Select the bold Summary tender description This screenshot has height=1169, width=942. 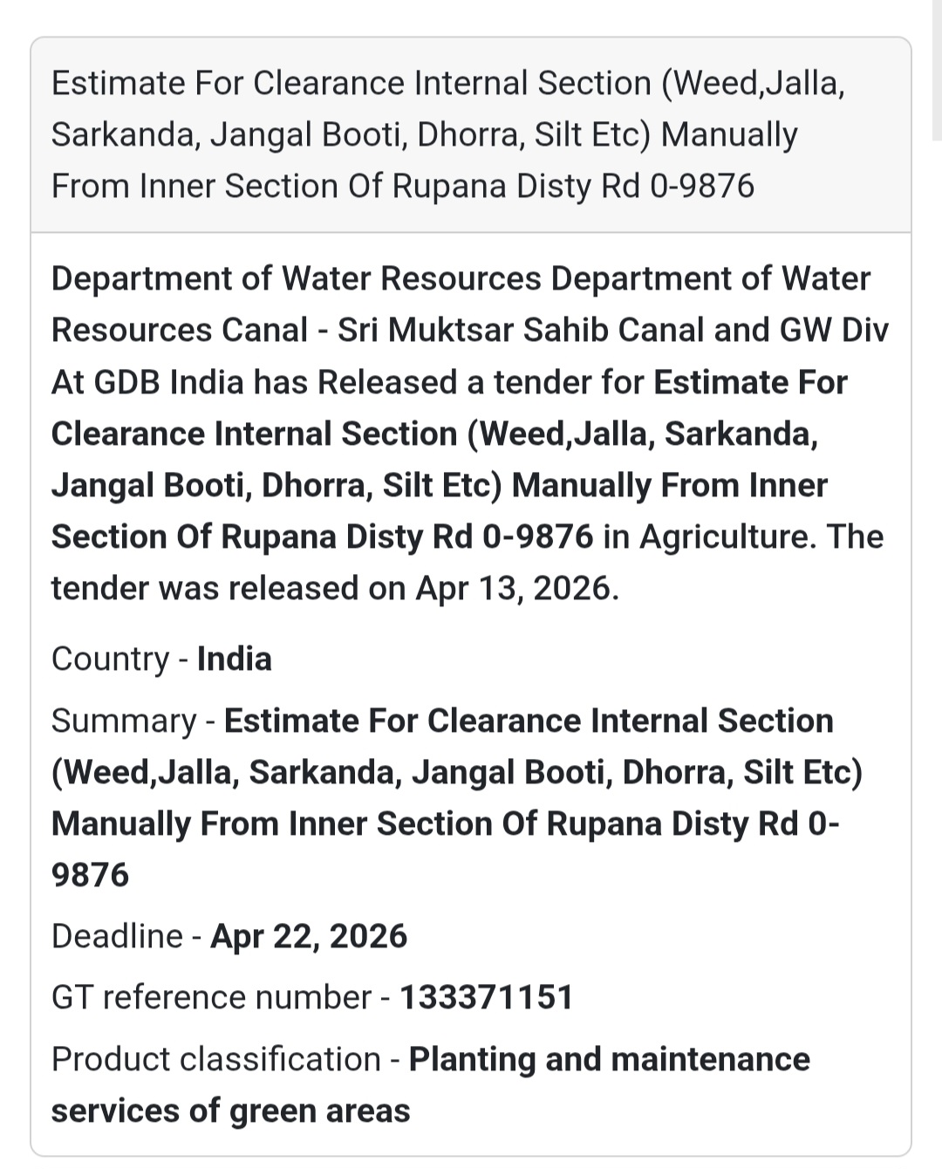(456, 797)
